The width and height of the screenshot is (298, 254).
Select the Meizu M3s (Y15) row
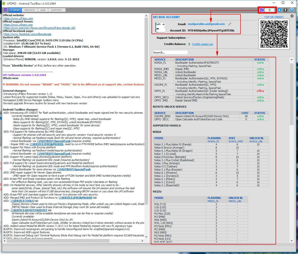point(200,204)
